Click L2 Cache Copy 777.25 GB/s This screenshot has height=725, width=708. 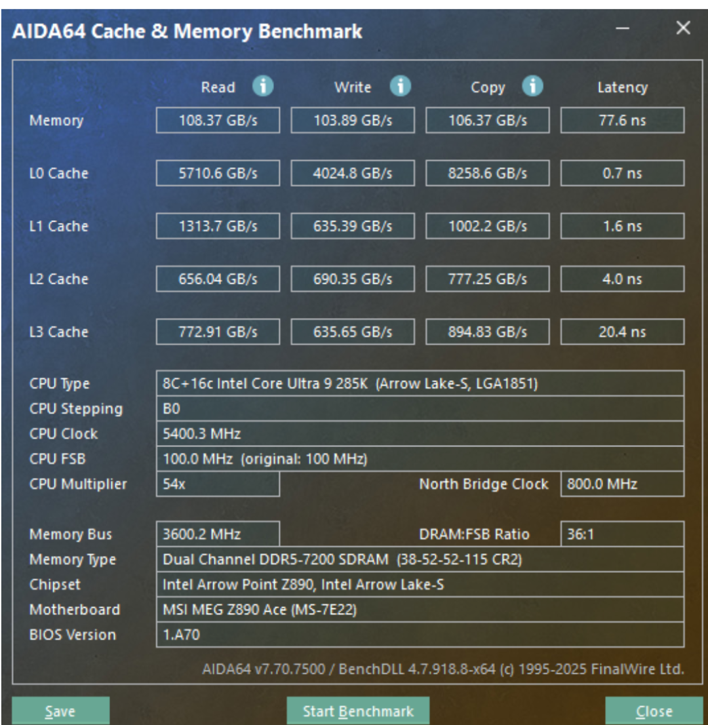click(x=488, y=279)
